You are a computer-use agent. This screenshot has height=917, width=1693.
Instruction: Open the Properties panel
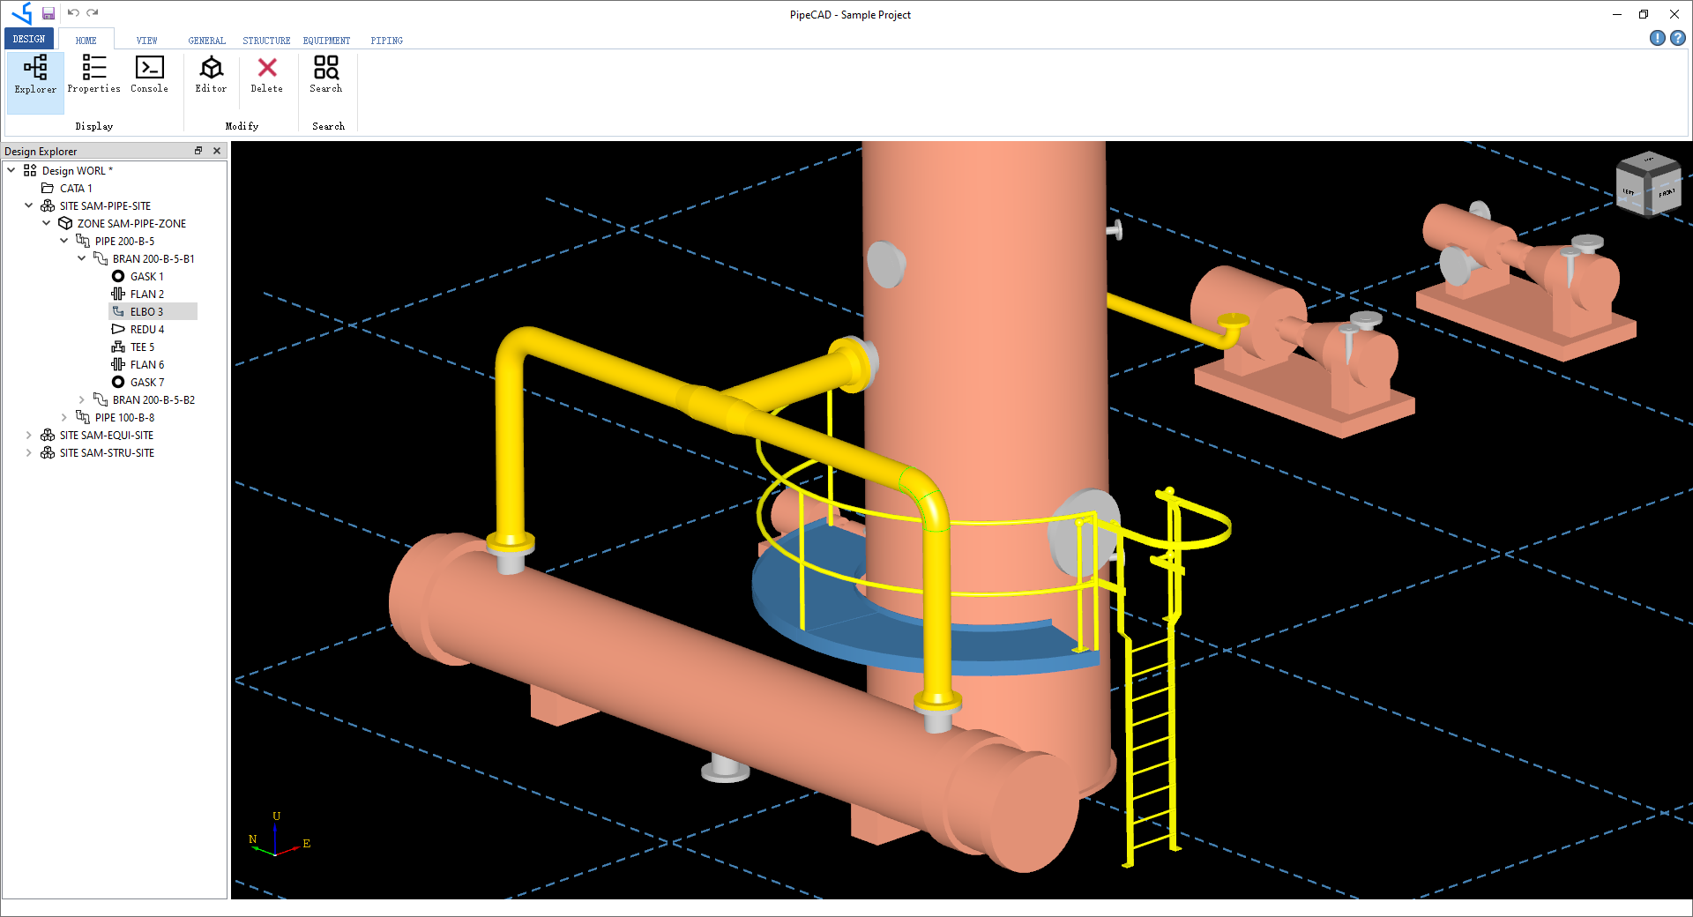[93, 75]
